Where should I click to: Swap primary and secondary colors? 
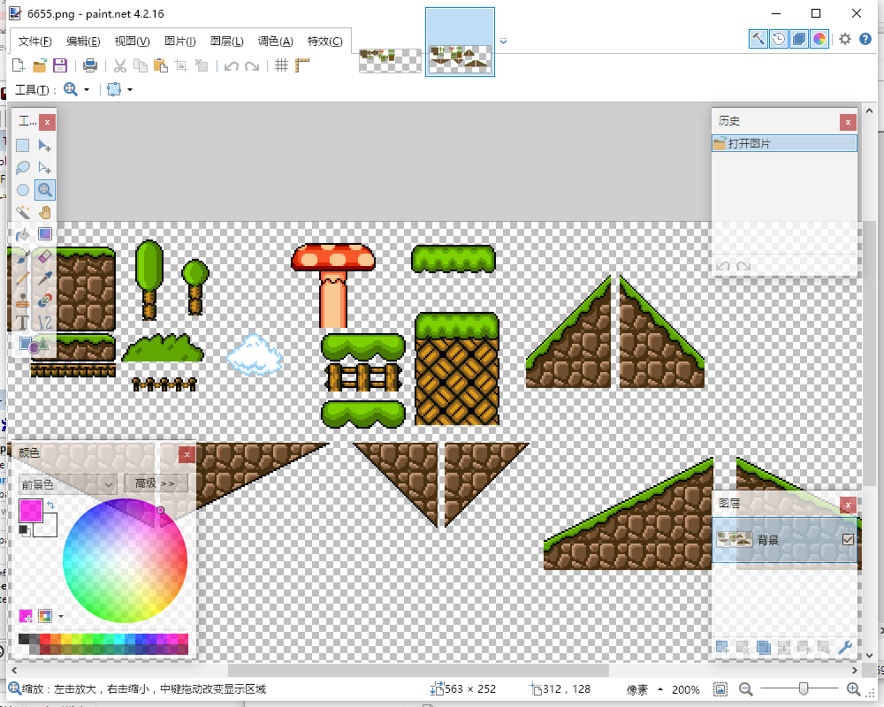click(50, 505)
